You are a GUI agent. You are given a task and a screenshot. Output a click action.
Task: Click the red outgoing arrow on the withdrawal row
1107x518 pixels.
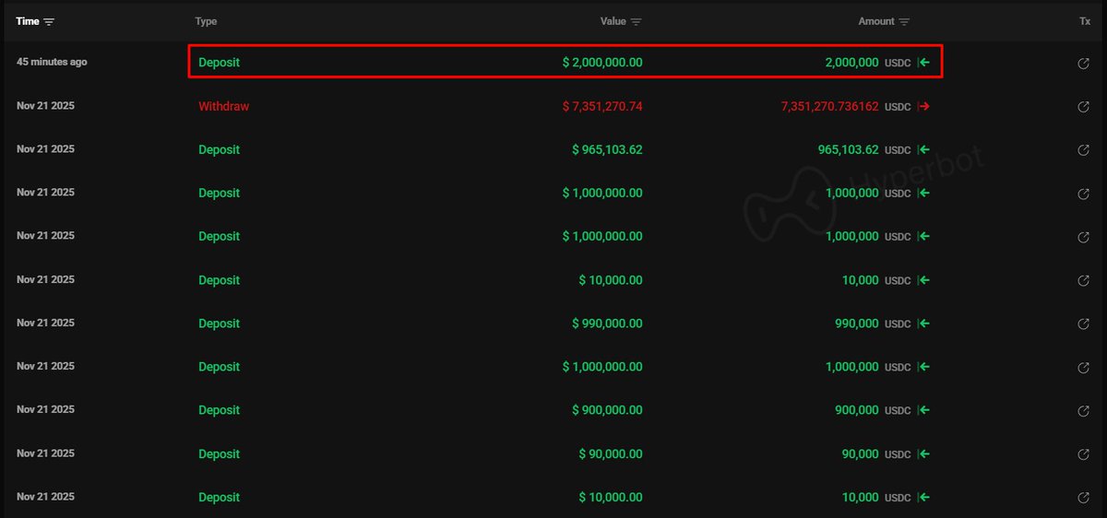pyautogui.click(x=923, y=107)
